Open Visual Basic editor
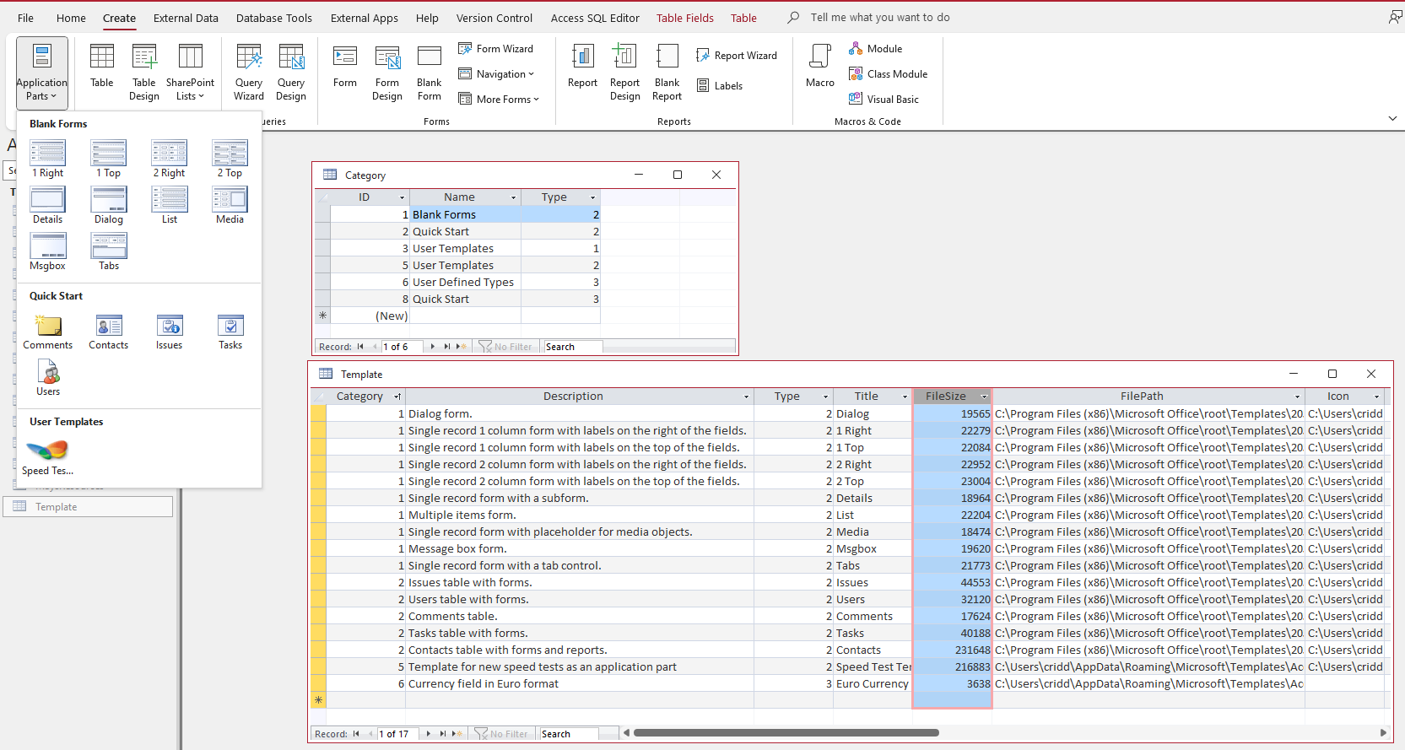1405x750 pixels. coord(884,100)
